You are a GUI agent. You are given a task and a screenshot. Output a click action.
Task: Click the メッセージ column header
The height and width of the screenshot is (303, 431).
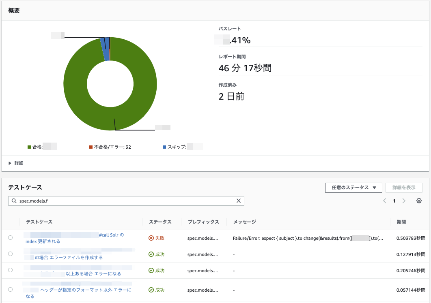pos(245,222)
